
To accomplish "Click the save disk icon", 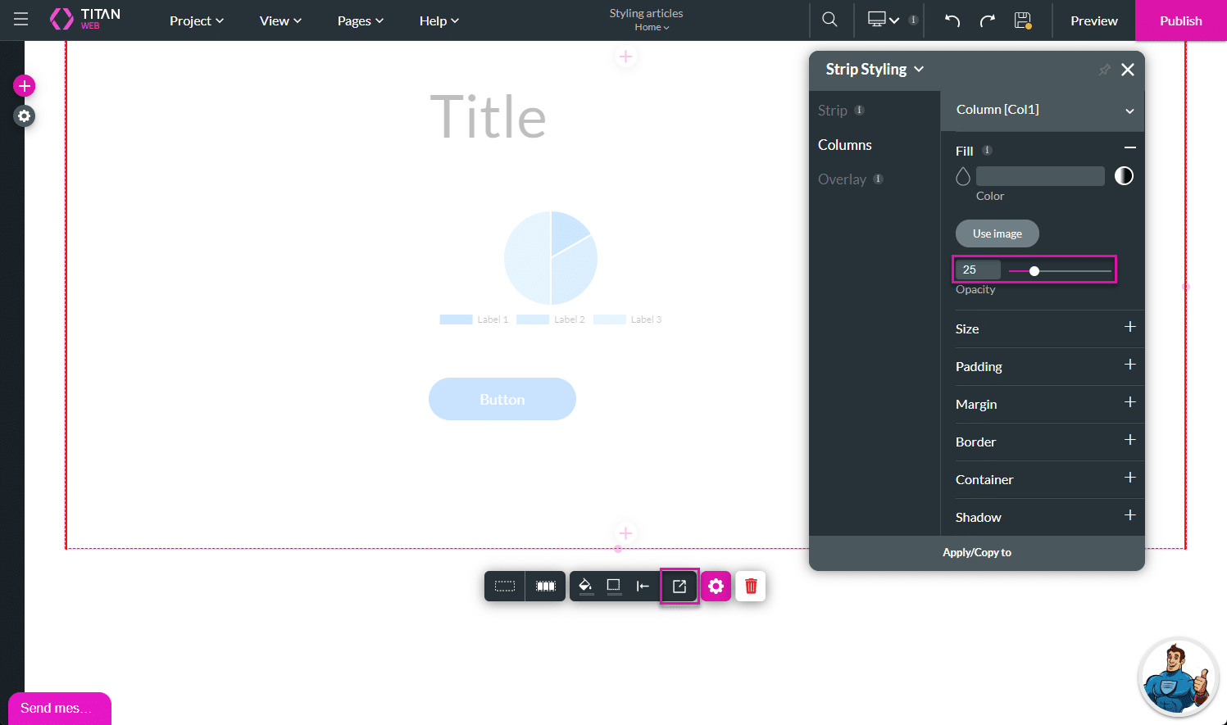I will point(1022,20).
